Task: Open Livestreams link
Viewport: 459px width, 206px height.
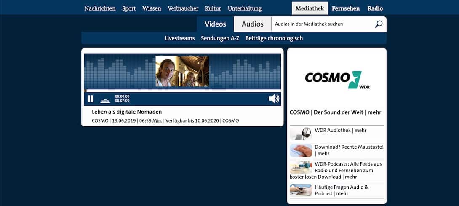Action: click(180, 38)
